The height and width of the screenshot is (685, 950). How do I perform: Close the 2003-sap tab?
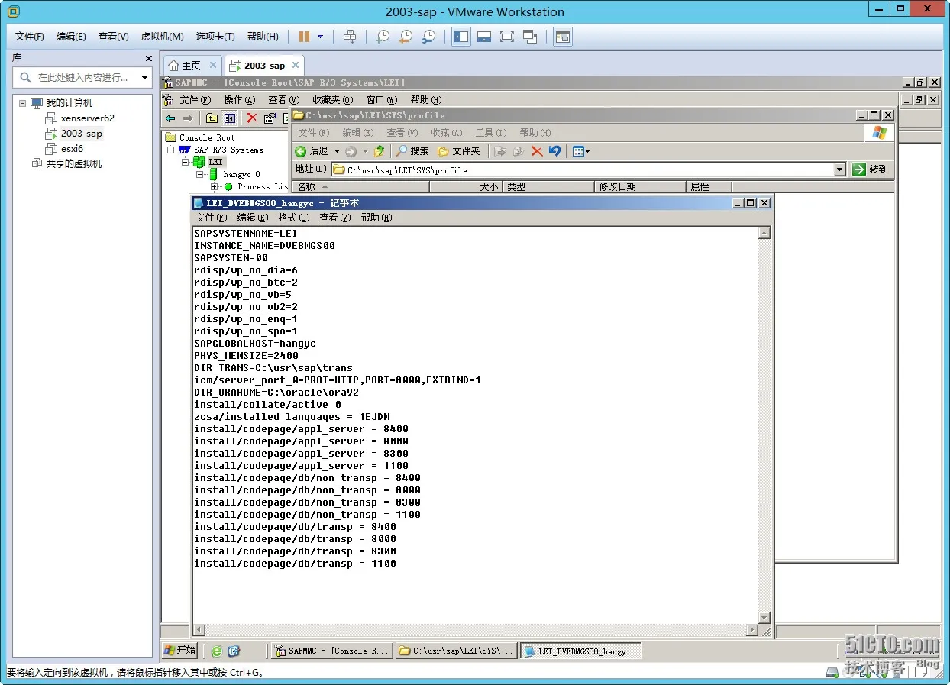296,65
